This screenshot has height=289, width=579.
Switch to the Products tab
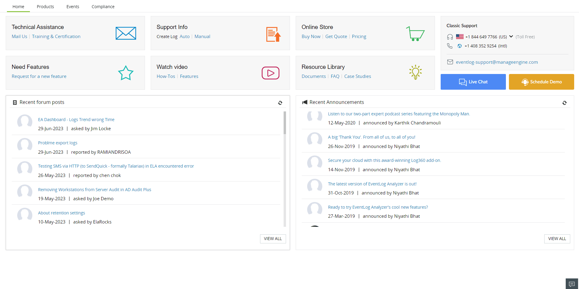coord(45,6)
